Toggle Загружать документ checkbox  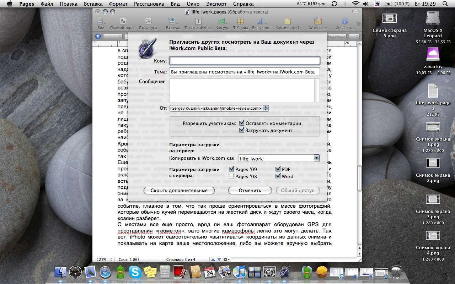point(242,130)
